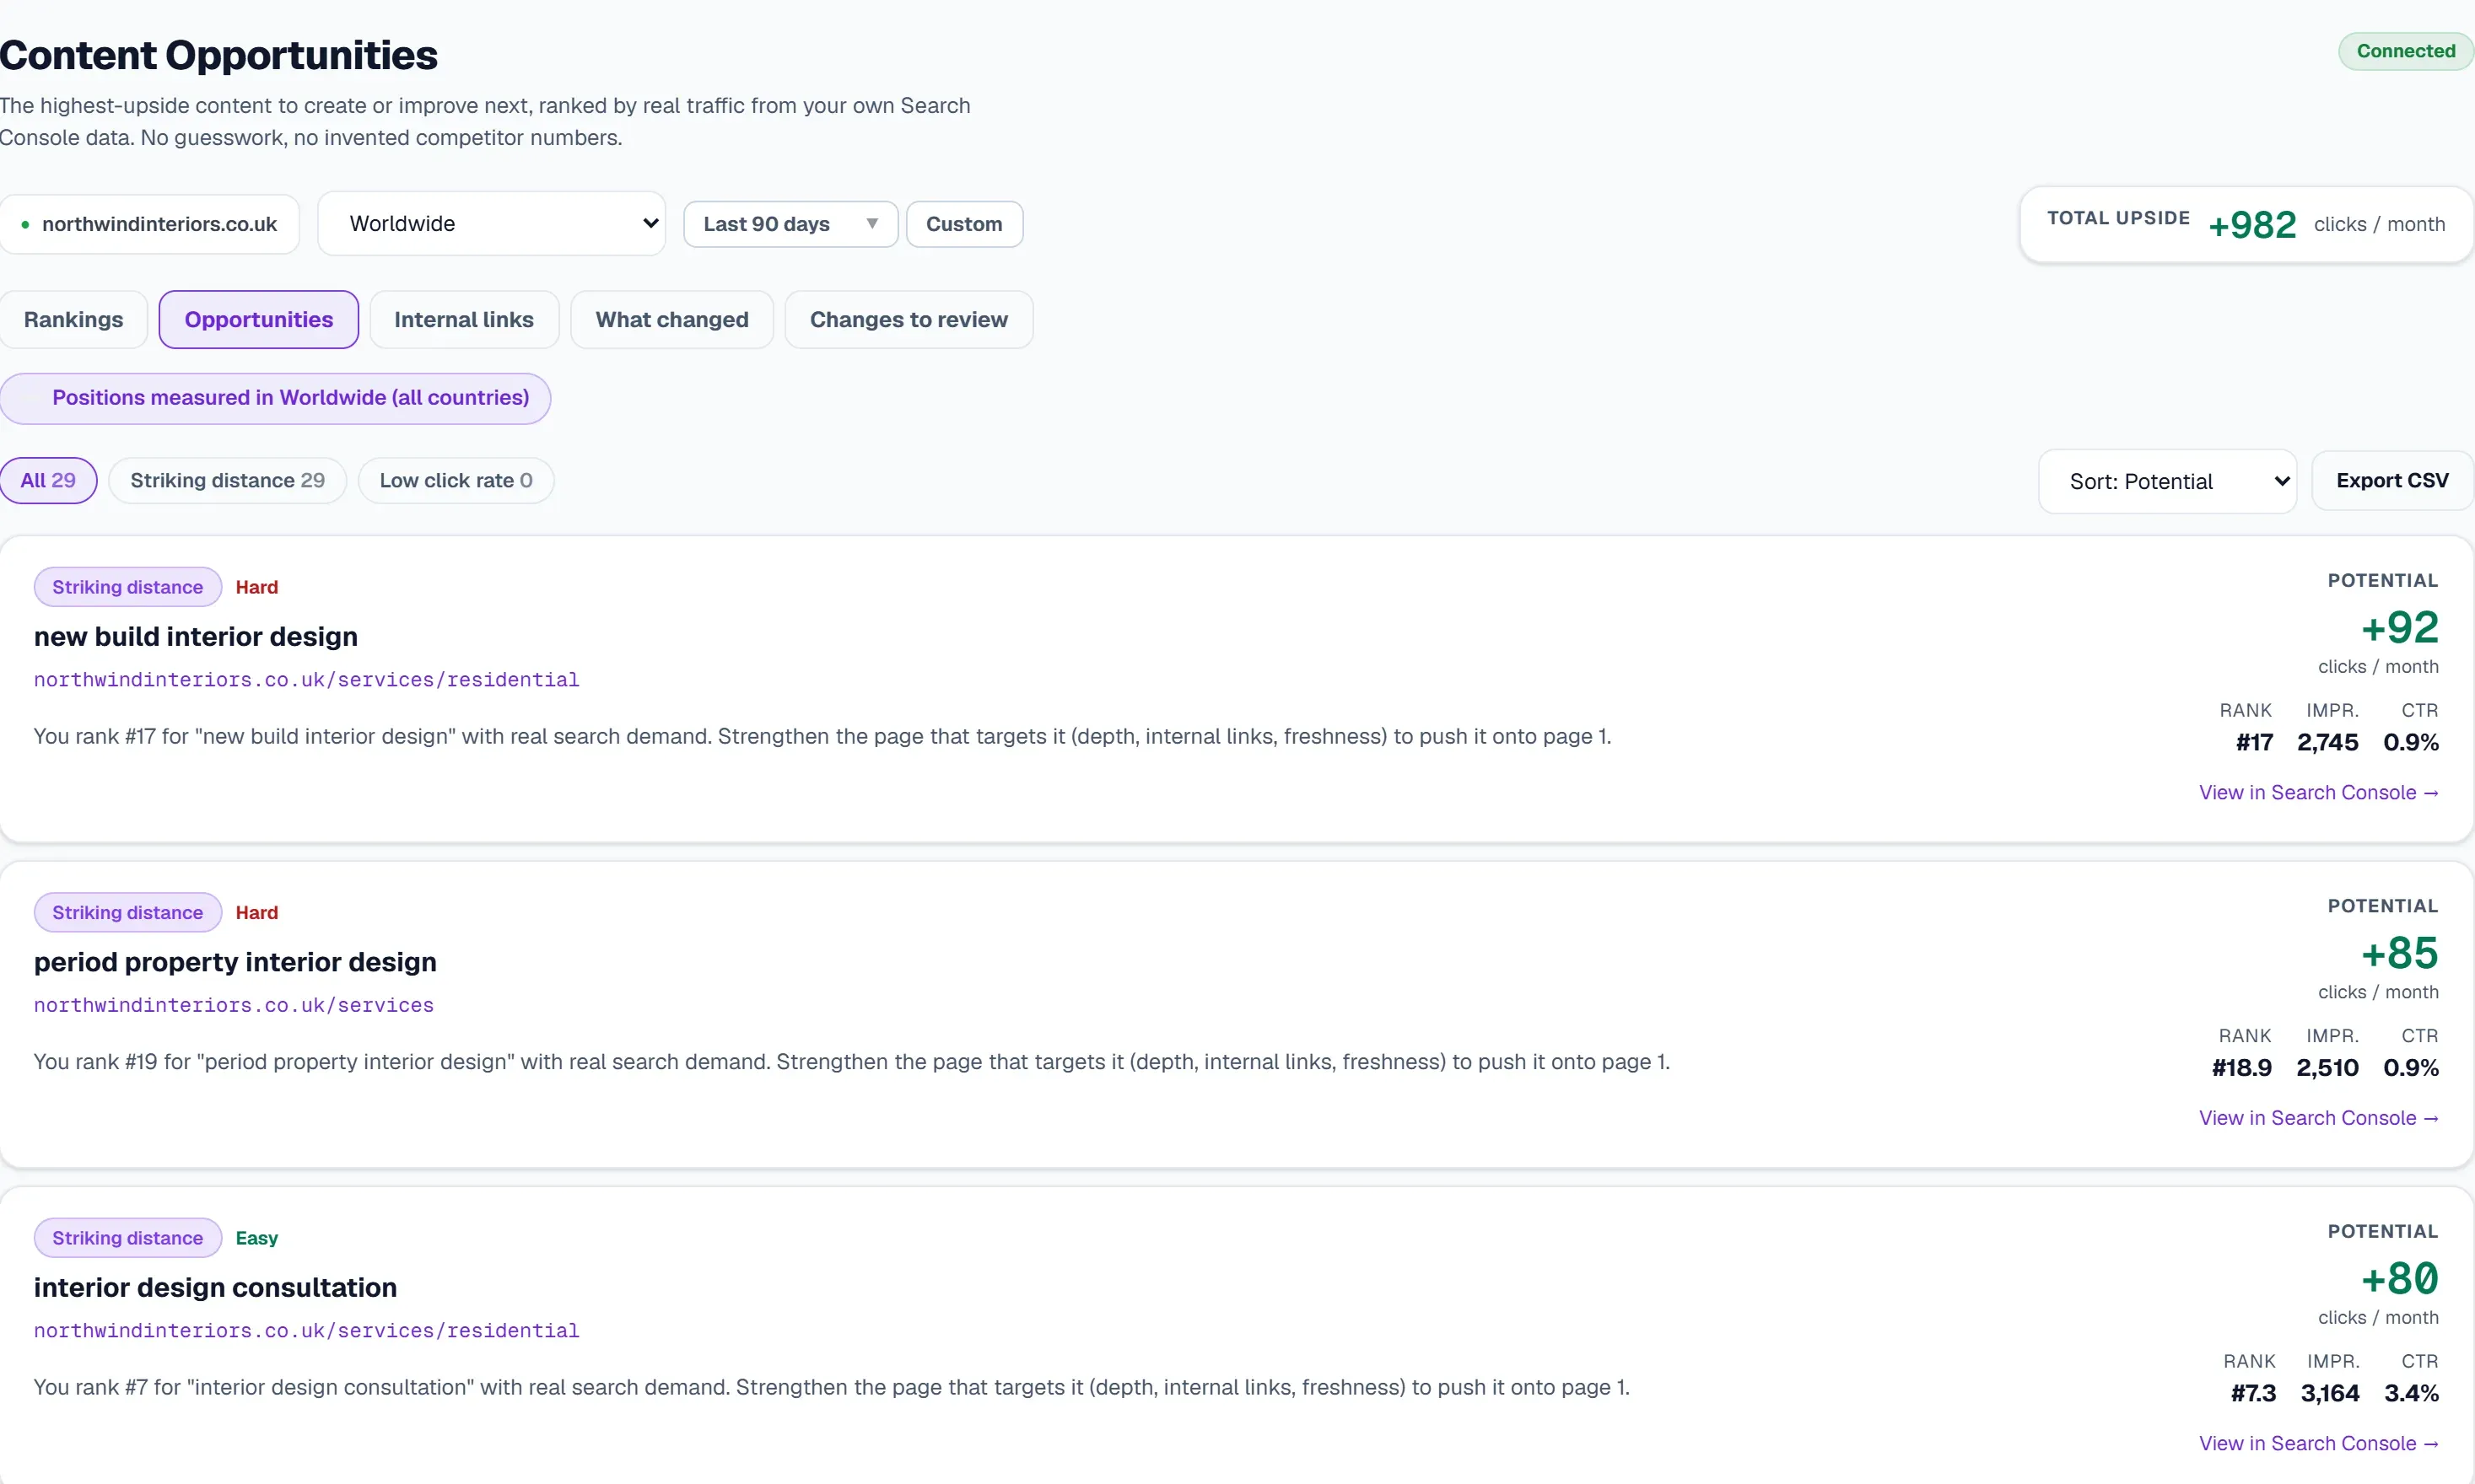
Task: Open the new build interior design page URL
Action: coord(306,680)
